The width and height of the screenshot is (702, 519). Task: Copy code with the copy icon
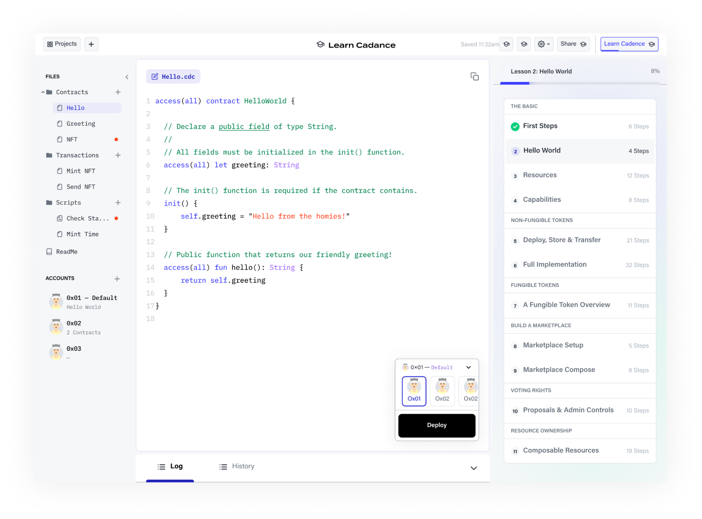(474, 76)
